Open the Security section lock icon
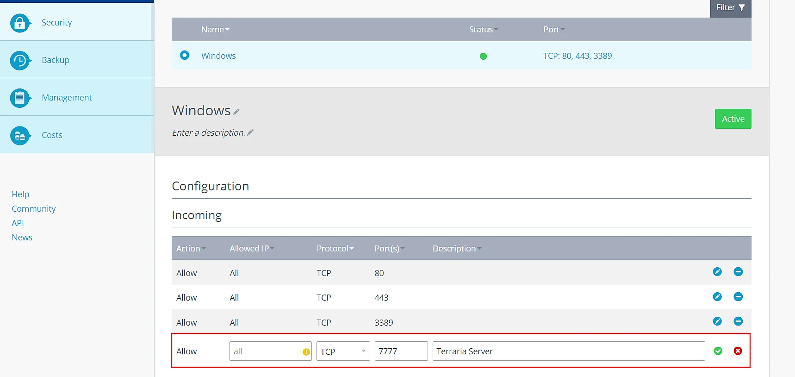Screen dimensions: 795x377 point(20,23)
